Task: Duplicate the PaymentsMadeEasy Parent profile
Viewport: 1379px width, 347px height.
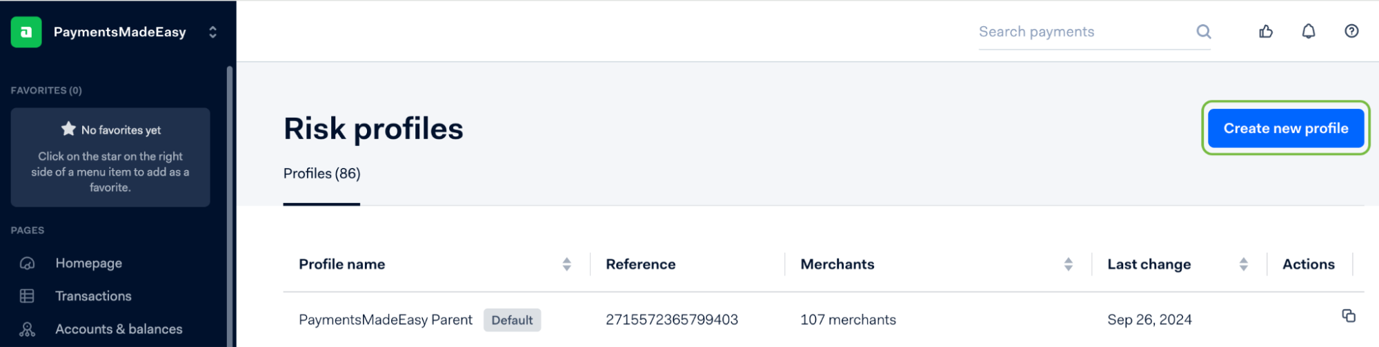Action: [x=1349, y=316]
